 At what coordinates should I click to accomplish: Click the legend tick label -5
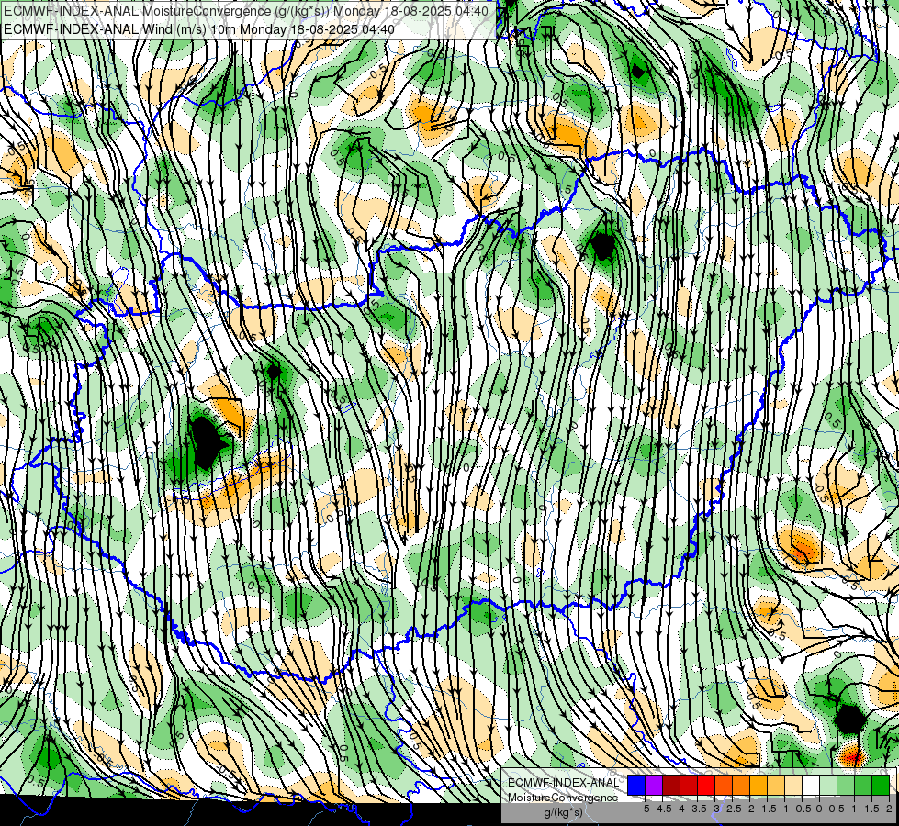pyautogui.click(x=645, y=809)
